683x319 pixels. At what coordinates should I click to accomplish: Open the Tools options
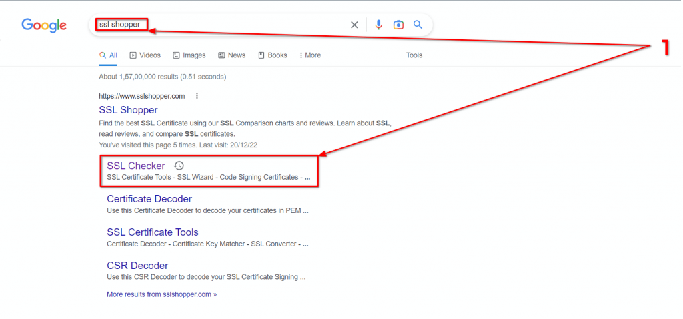pyautogui.click(x=414, y=55)
